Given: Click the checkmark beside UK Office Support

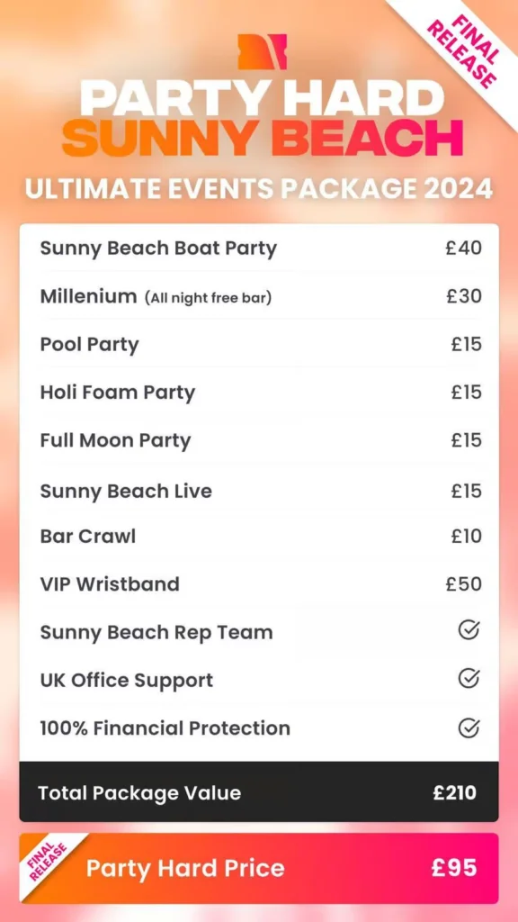Looking at the screenshot, I should 469,679.
